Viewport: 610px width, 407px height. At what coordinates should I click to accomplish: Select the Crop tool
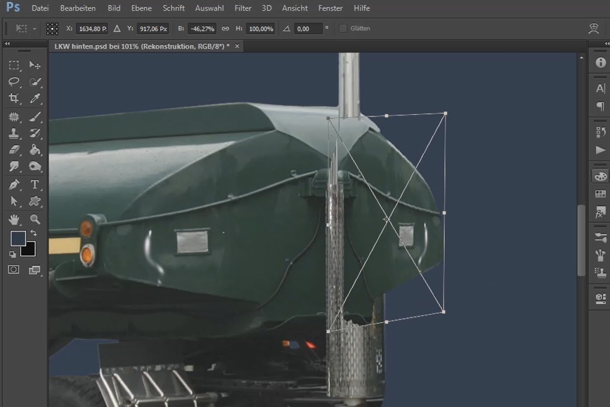point(14,98)
